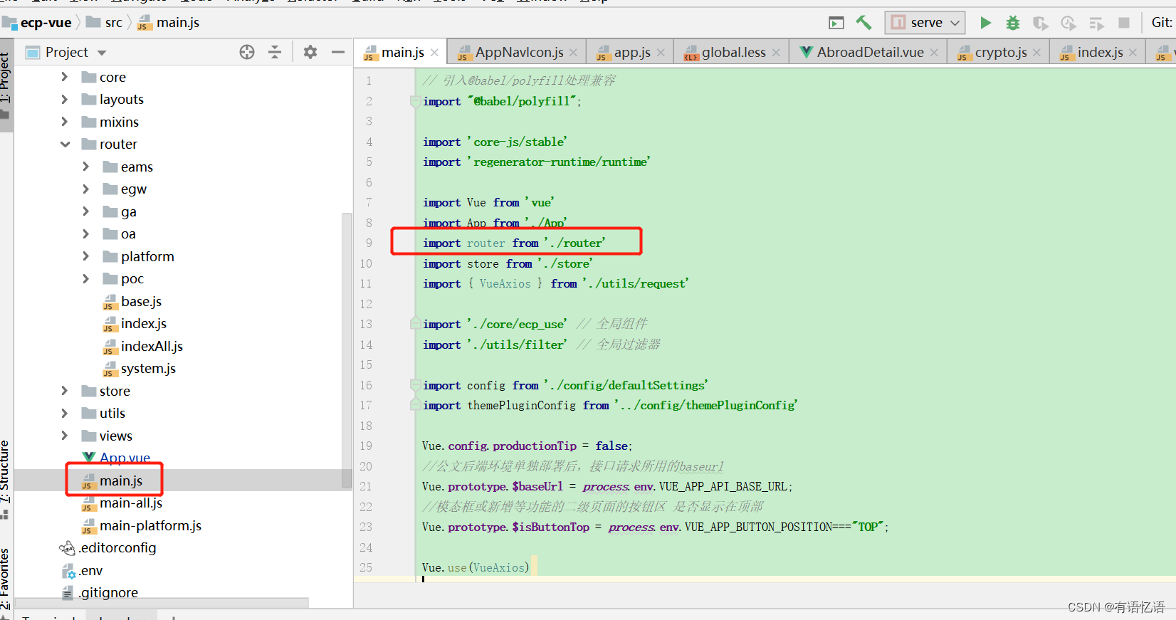Expand the core folder arrow
The image size is (1176, 620).
pos(65,77)
